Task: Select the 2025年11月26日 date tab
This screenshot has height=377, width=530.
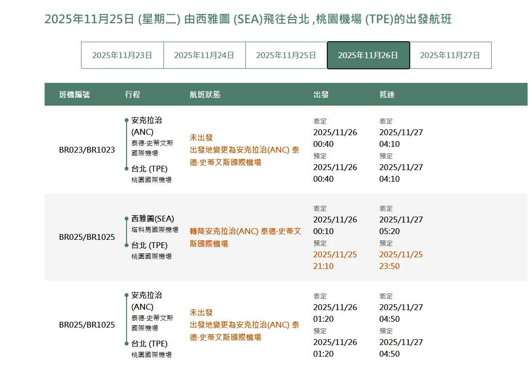Action: point(369,55)
